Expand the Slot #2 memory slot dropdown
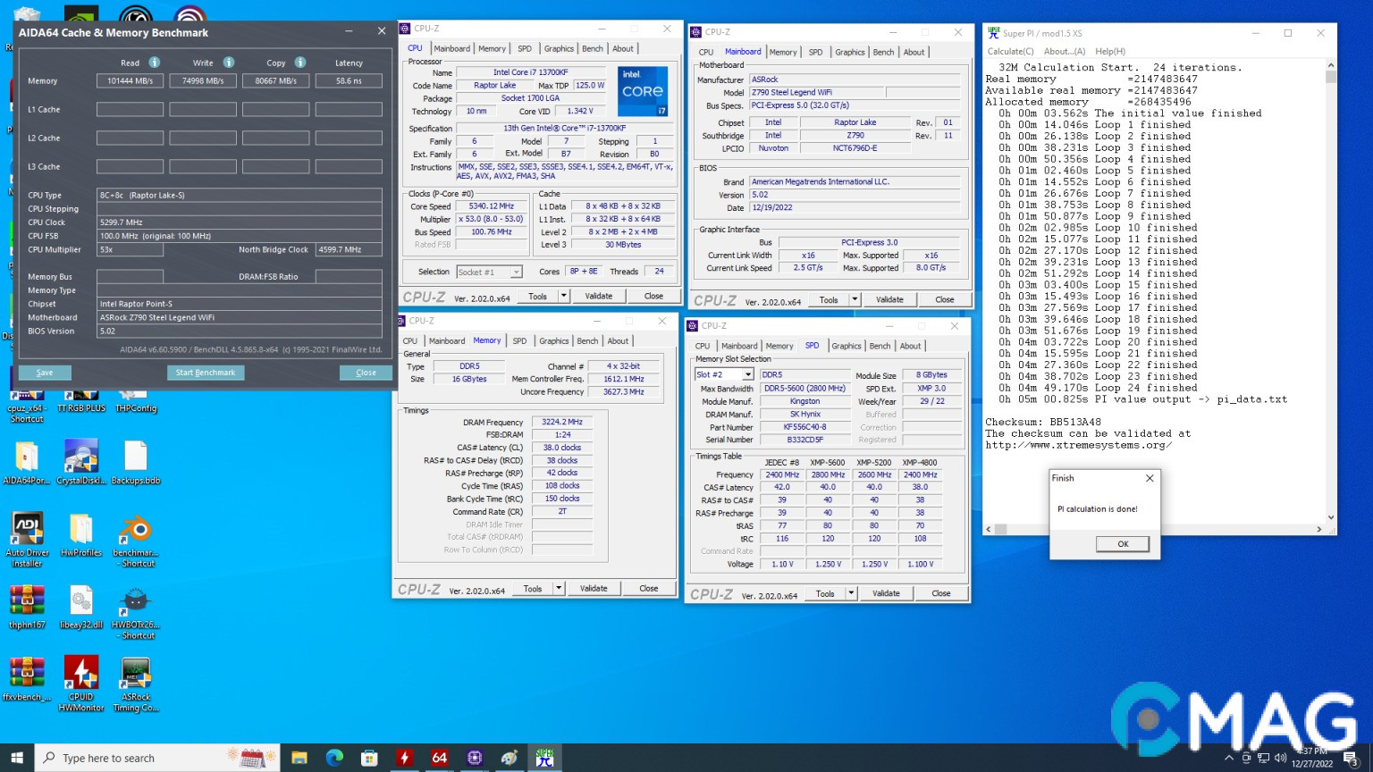 (x=747, y=374)
